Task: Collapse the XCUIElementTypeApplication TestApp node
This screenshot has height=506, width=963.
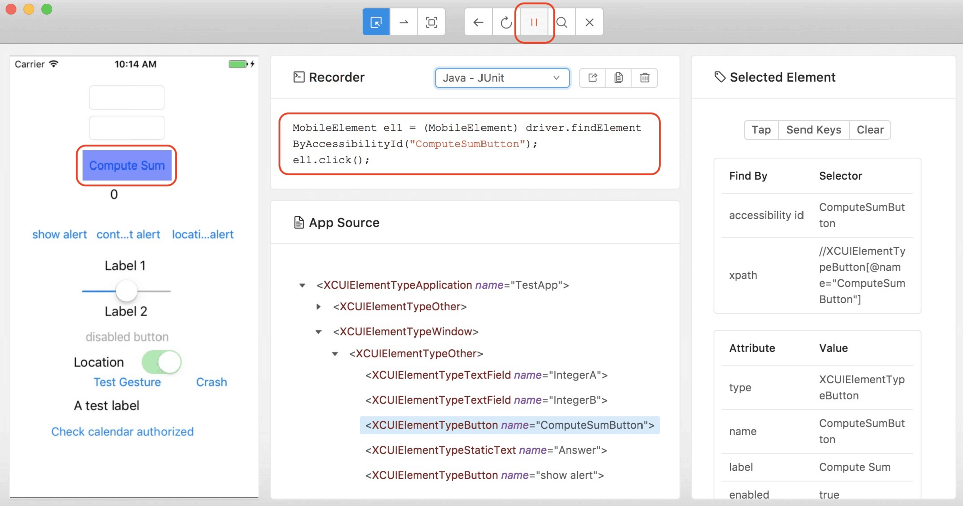Action: click(302, 285)
